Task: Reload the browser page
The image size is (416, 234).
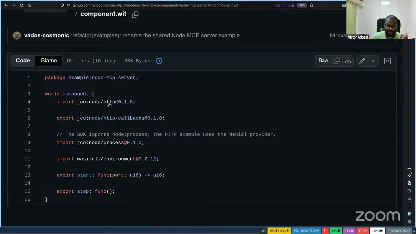Action: [21, 5]
